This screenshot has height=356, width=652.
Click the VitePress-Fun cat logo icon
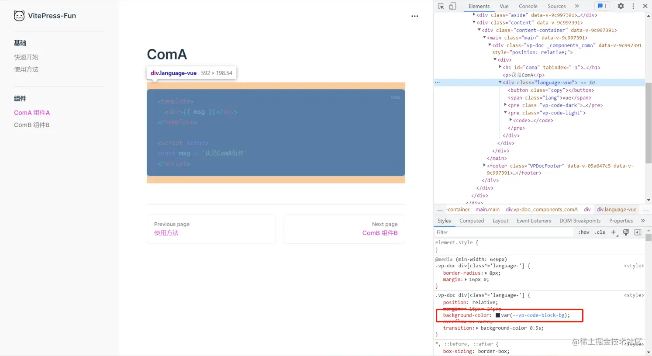(x=19, y=16)
